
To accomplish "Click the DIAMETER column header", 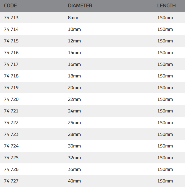I will click(80, 6).
